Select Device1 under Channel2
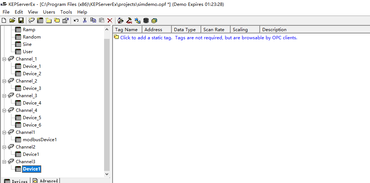The width and height of the screenshot is (370, 183). [31, 154]
